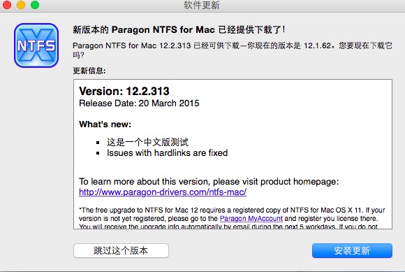
Task: Select the 这是一个中文版测试 bullet item
Action: pos(147,142)
